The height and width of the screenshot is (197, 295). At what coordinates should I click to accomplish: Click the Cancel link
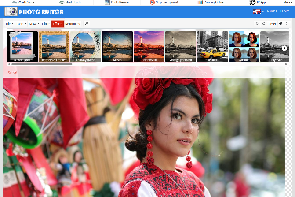12,72
